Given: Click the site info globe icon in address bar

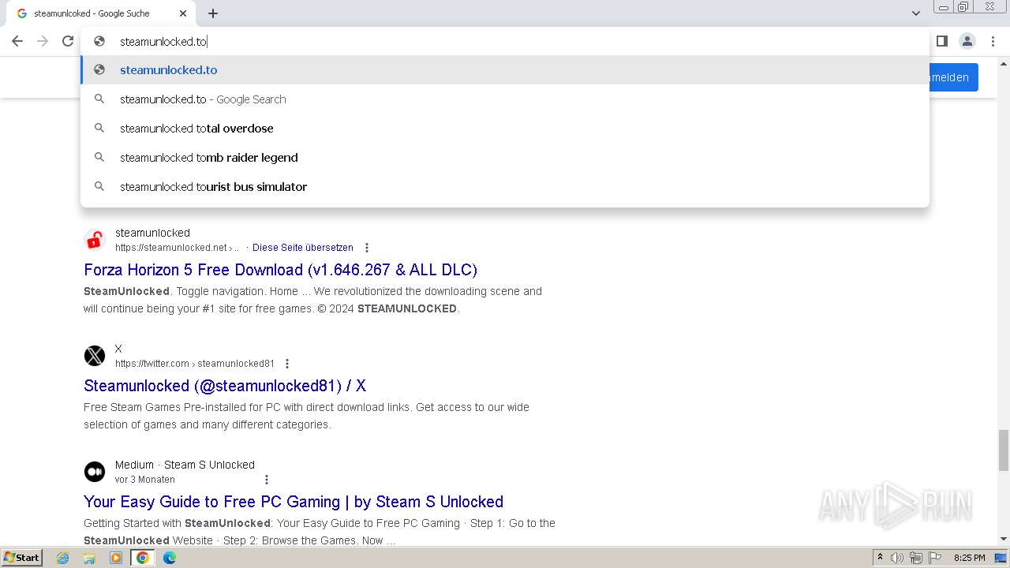Looking at the screenshot, I should (99, 41).
